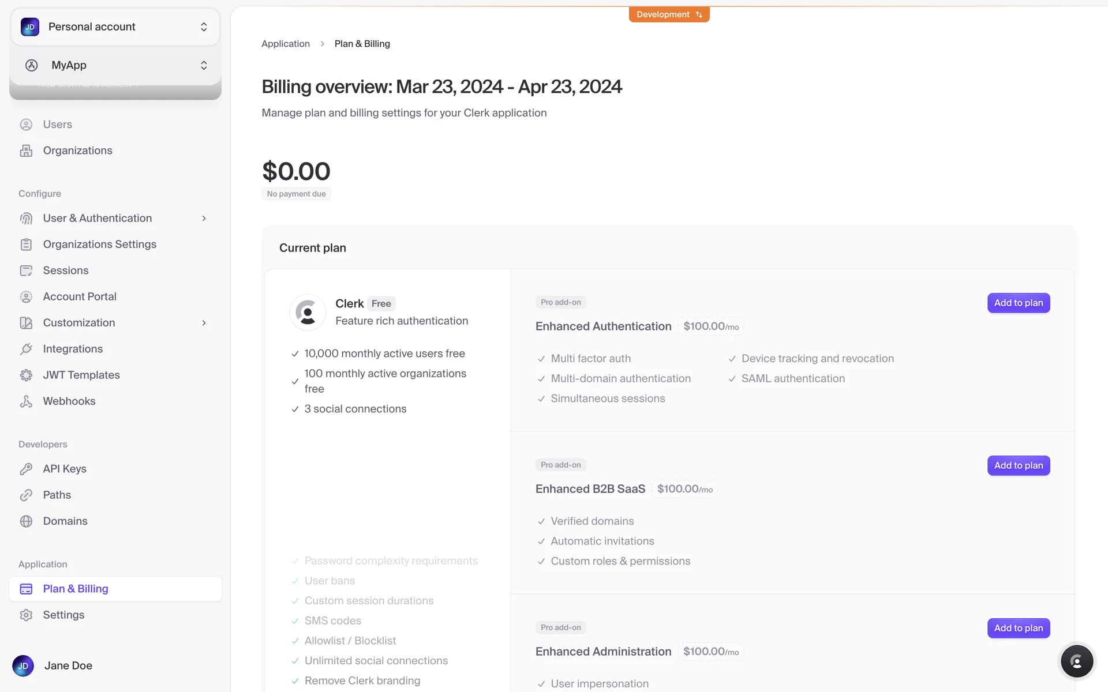1108x692 pixels.
Task: Click the Sessions sidebar icon
Action: [26, 270]
